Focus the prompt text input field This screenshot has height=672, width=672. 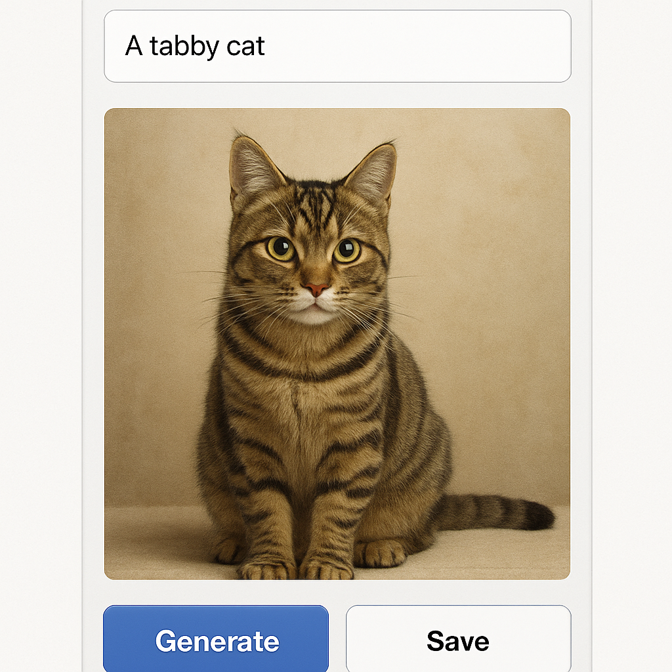337,46
